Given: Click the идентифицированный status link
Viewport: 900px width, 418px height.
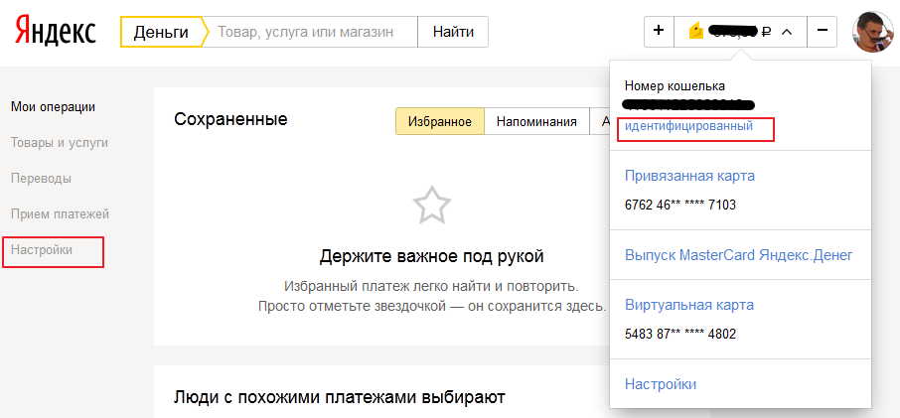Looking at the screenshot, I should [688, 126].
